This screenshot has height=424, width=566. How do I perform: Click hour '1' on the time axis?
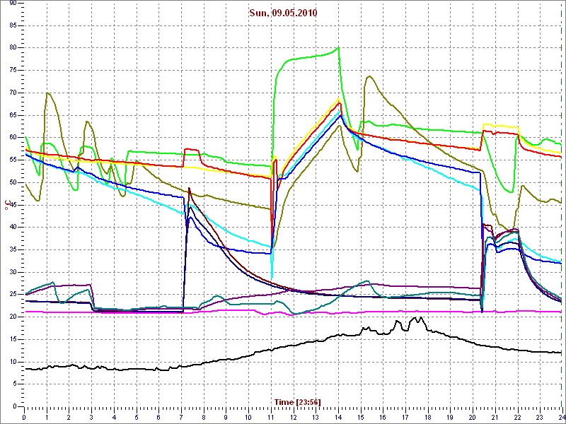tap(47, 416)
